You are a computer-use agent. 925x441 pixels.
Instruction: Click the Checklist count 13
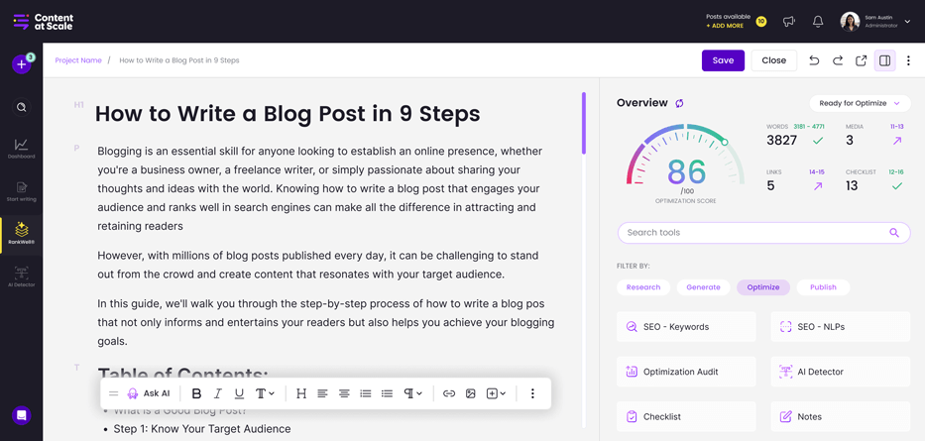[852, 185]
